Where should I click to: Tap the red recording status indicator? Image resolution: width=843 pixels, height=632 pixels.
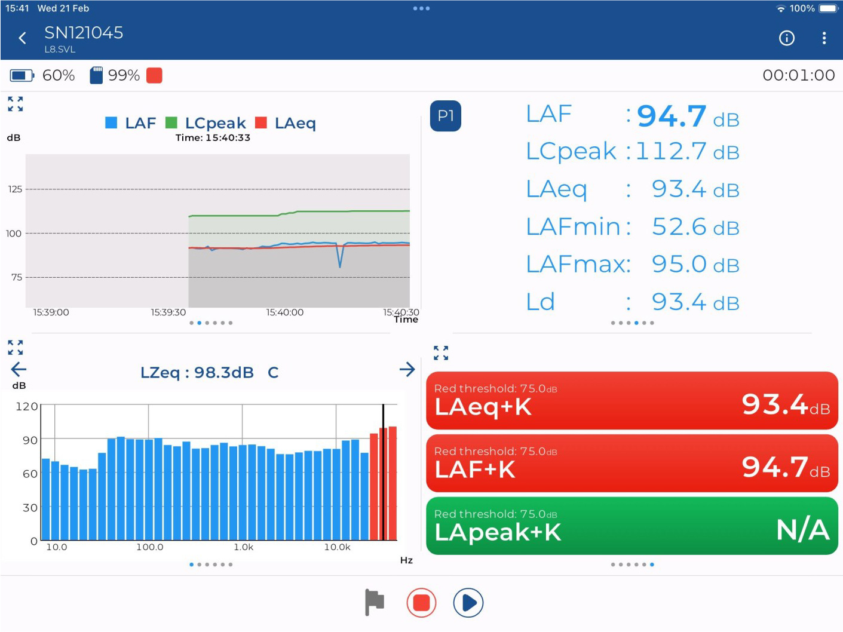click(154, 75)
